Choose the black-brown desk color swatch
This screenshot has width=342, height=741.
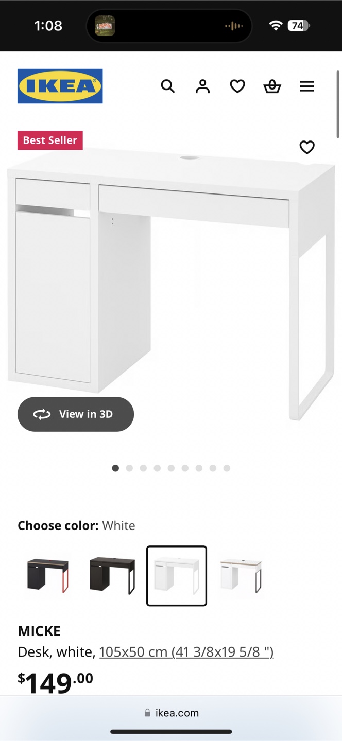tap(112, 576)
